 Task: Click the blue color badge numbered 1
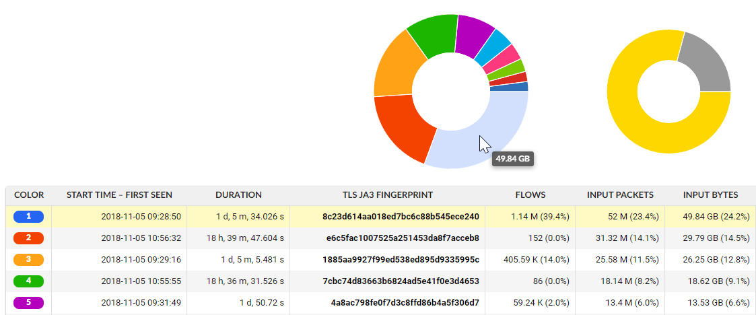pos(28,217)
